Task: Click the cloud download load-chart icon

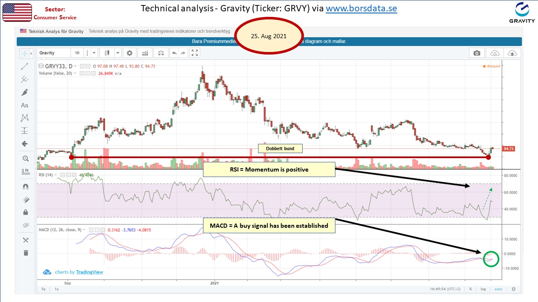Action: point(495,53)
